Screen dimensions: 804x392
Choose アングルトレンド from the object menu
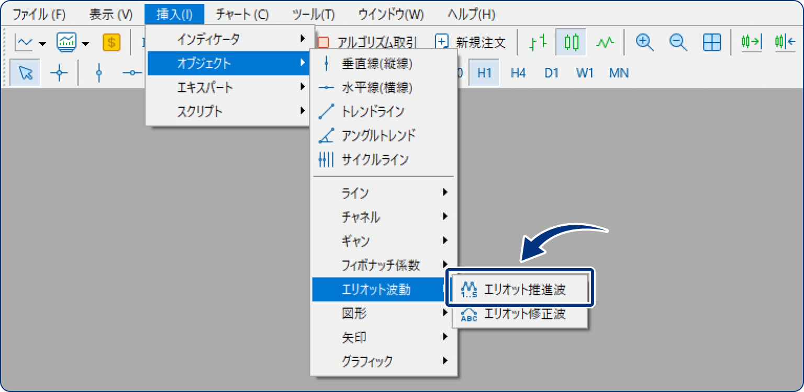pos(384,135)
